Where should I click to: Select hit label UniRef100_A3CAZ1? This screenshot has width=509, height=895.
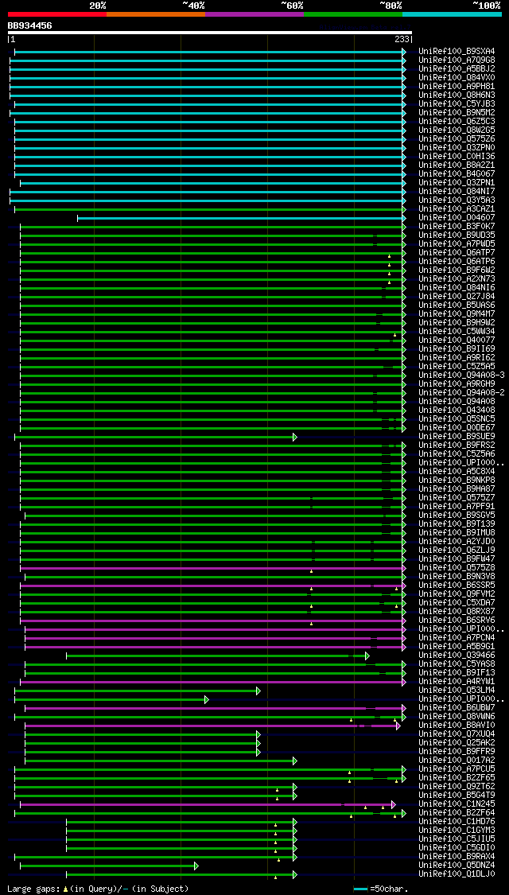457,209
